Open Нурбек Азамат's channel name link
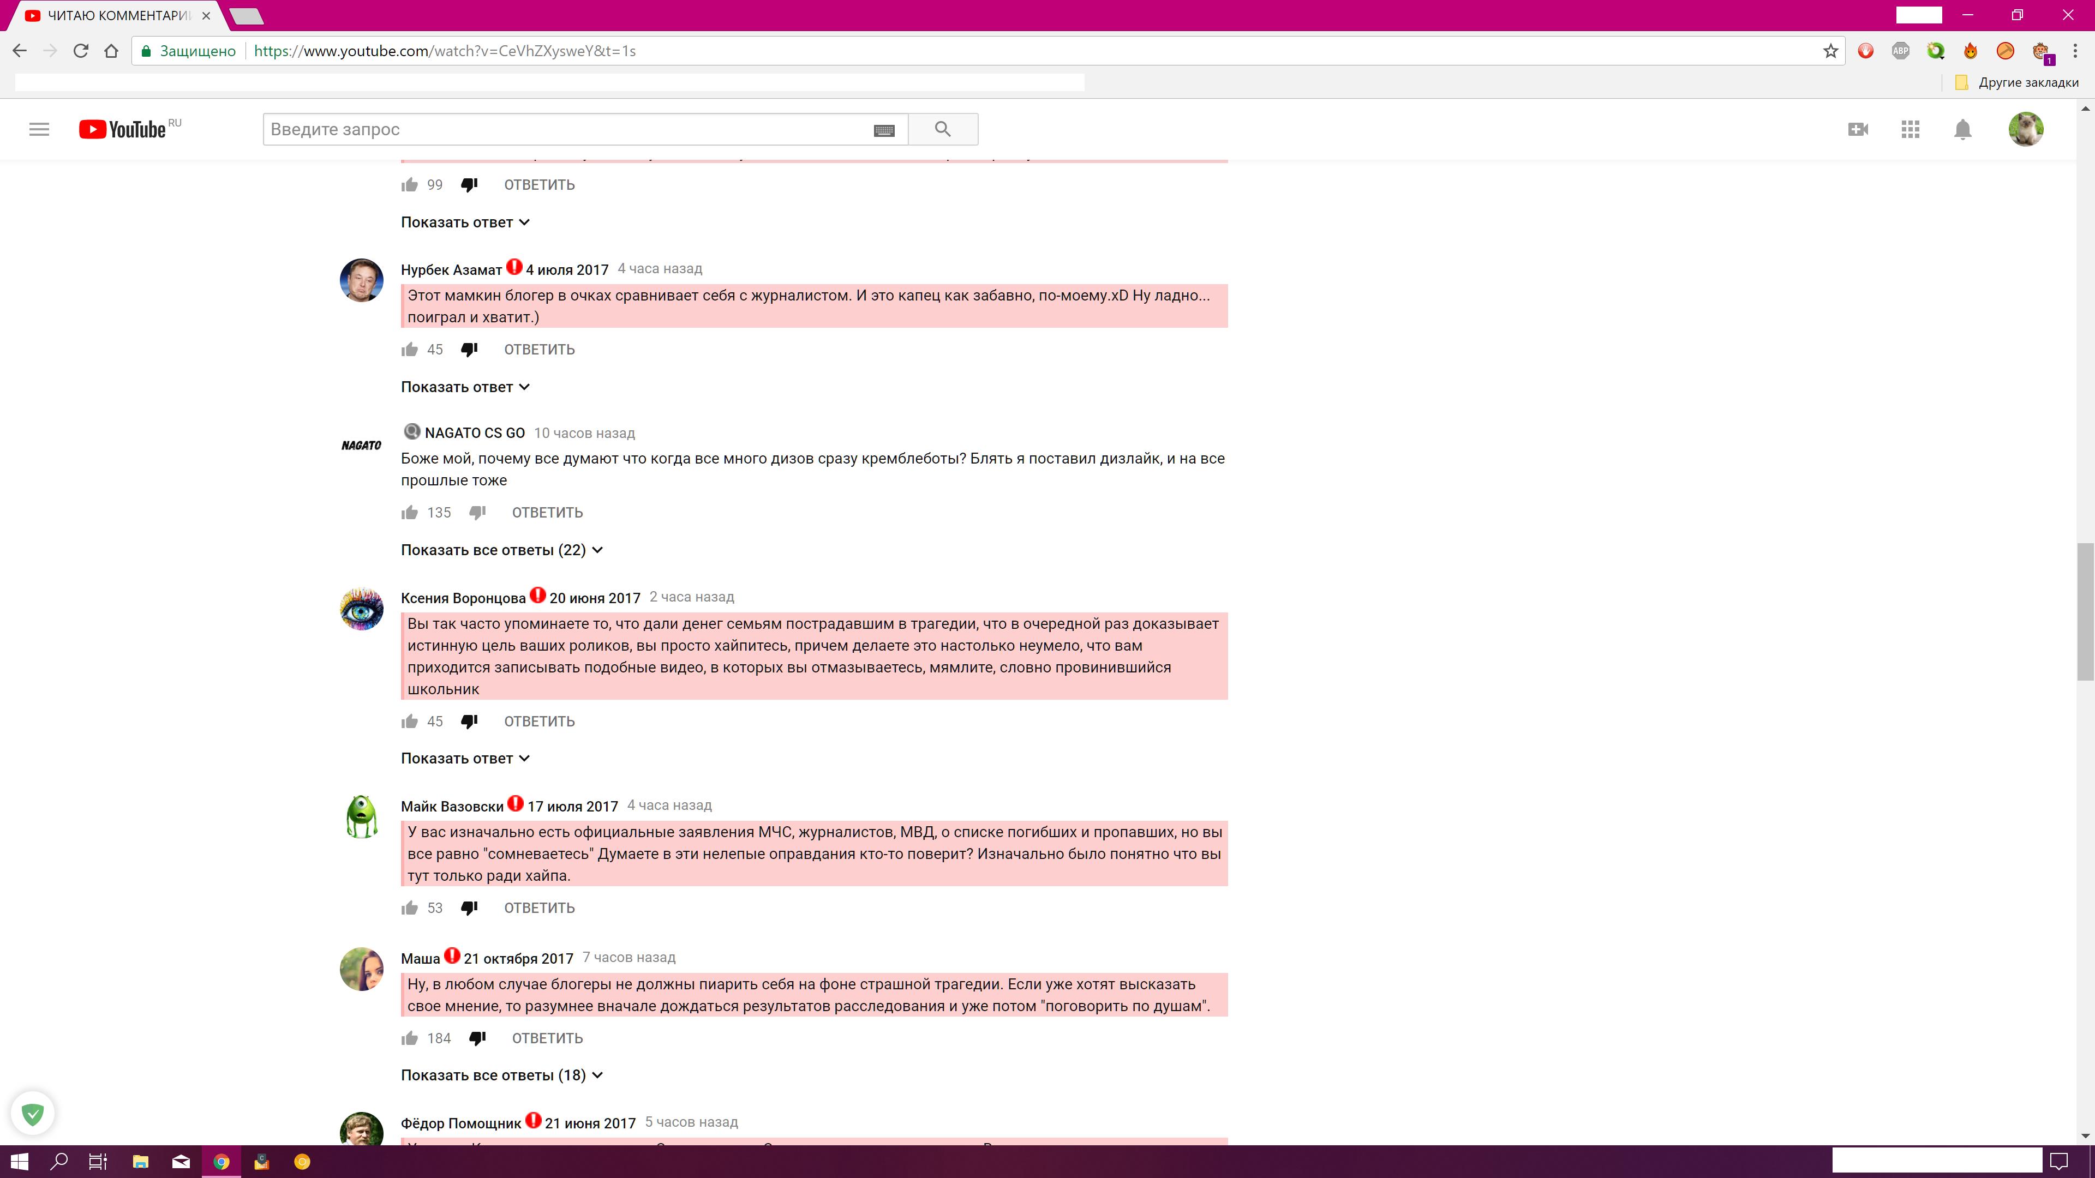This screenshot has width=2095, height=1178. click(x=451, y=270)
